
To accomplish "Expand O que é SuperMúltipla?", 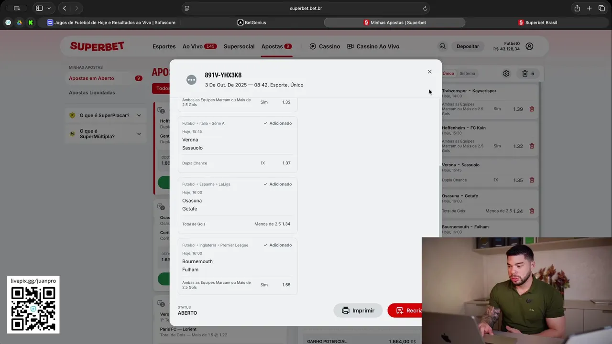I will pyautogui.click(x=105, y=134).
